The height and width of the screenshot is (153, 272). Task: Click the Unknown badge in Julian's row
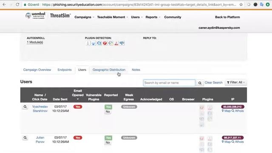click(x=129, y=138)
